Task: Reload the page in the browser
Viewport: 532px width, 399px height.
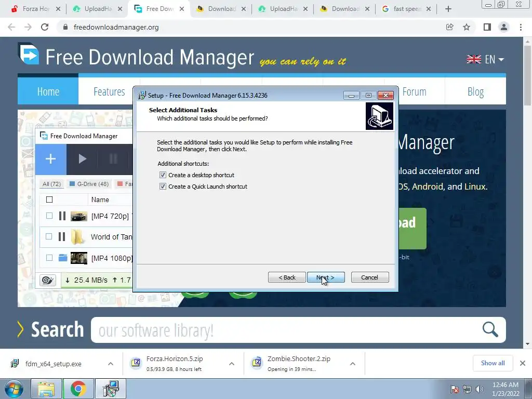Action: click(45, 27)
